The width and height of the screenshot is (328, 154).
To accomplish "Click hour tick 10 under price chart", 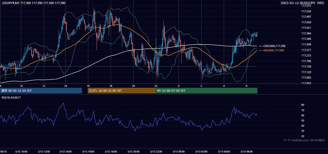I will [21, 86].
